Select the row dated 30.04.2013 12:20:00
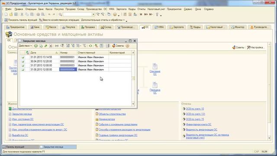Screen dimensions: 277x156 75,62
